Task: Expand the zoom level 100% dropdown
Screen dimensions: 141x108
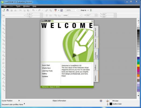Action: [x=77, y=10]
